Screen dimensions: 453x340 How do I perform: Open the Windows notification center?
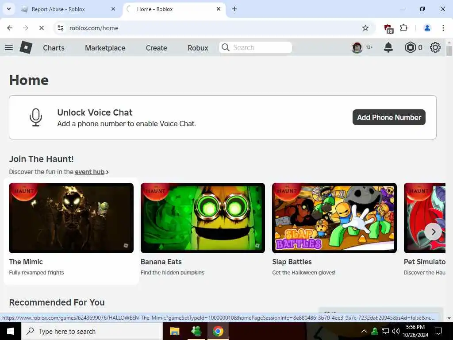click(x=438, y=331)
